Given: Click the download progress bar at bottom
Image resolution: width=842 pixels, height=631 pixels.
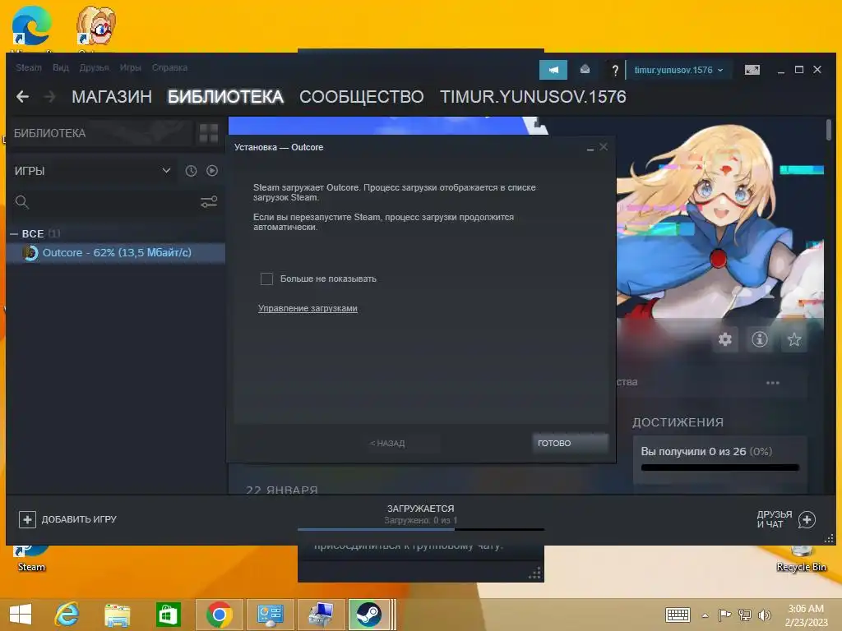Looking at the screenshot, I should (x=420, y=530).
